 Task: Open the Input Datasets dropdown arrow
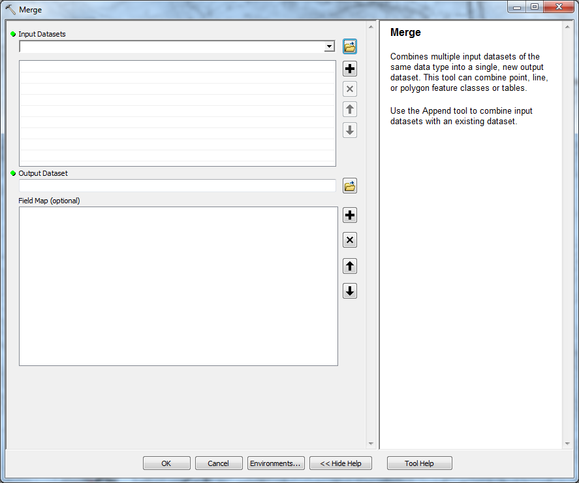329,47
